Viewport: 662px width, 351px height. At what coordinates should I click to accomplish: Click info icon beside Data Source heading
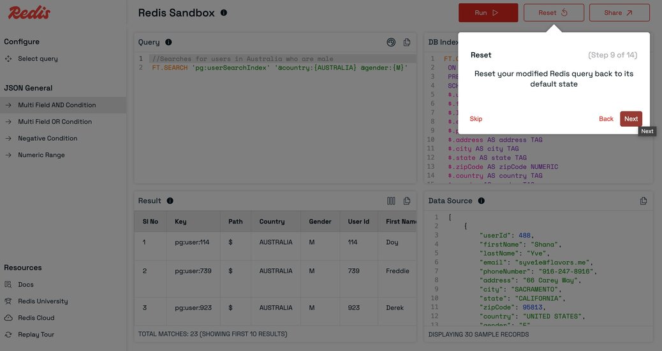pos(482,201)
